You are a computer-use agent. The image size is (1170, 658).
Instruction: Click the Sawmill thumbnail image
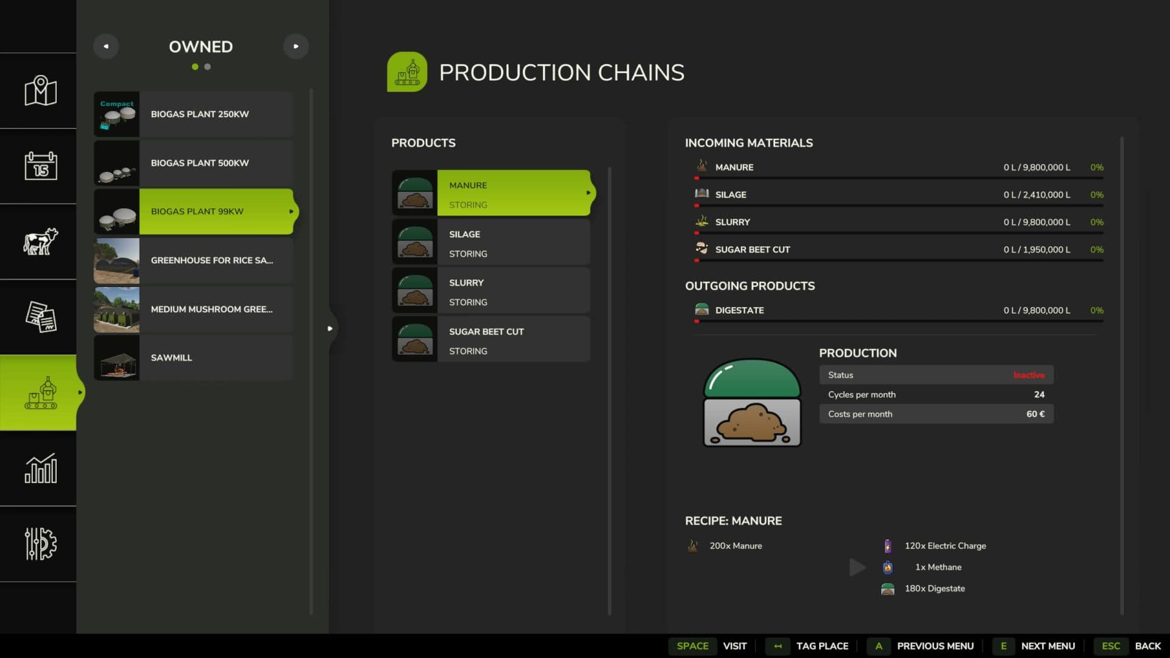(x=116, y=358)
